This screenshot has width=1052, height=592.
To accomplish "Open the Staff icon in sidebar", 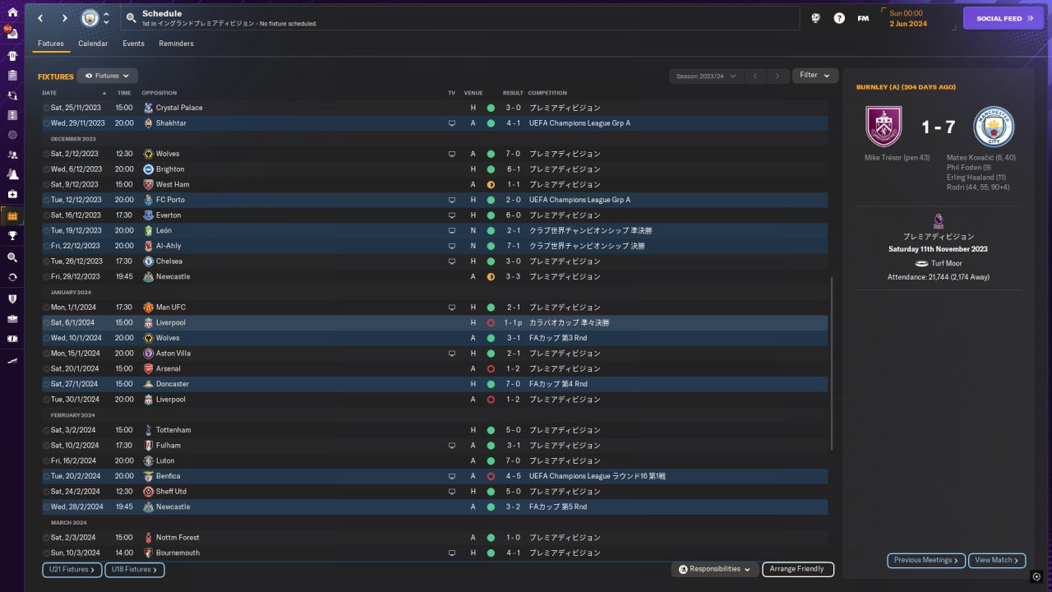I will pyautogui.click(x=12, y=155).
